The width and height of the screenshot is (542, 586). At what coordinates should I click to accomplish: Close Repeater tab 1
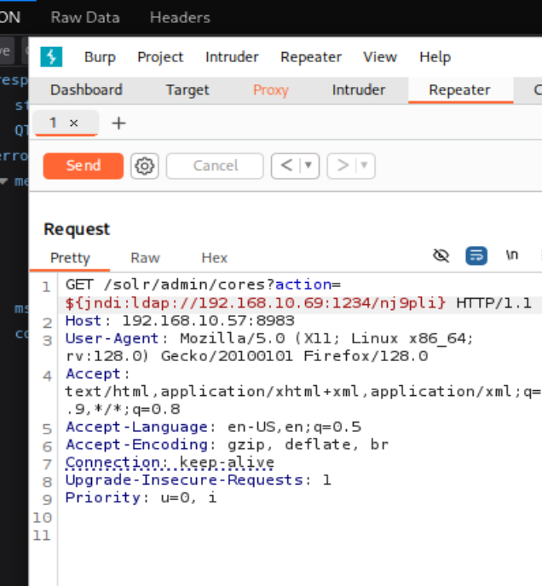tap(73, 123)
